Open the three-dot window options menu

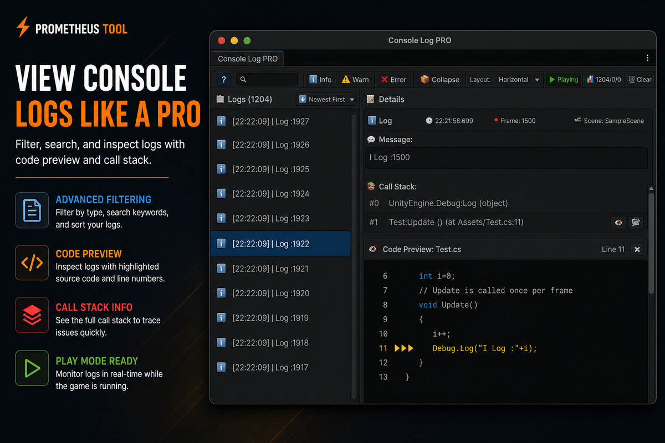pyautogui.click(x=648, y=58)
